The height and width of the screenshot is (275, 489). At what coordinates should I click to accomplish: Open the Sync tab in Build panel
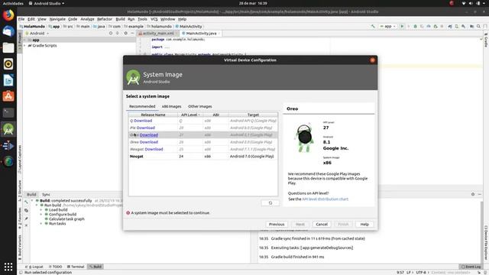point(46,195)
